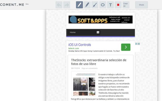Click the Share button
The image size is (162, 101).
click(x=141, y=5)
